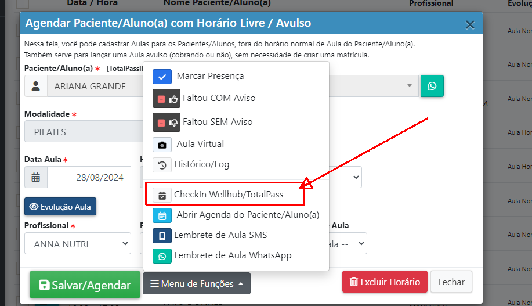The width and height of the screenshot is (532, 306).
Task: Expand the Paciente/Aluno(a) dropdown arrow
Action: click(x=410, y=86)
